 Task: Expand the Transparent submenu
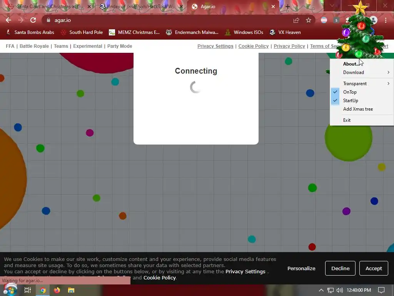(x=362, y=84)
